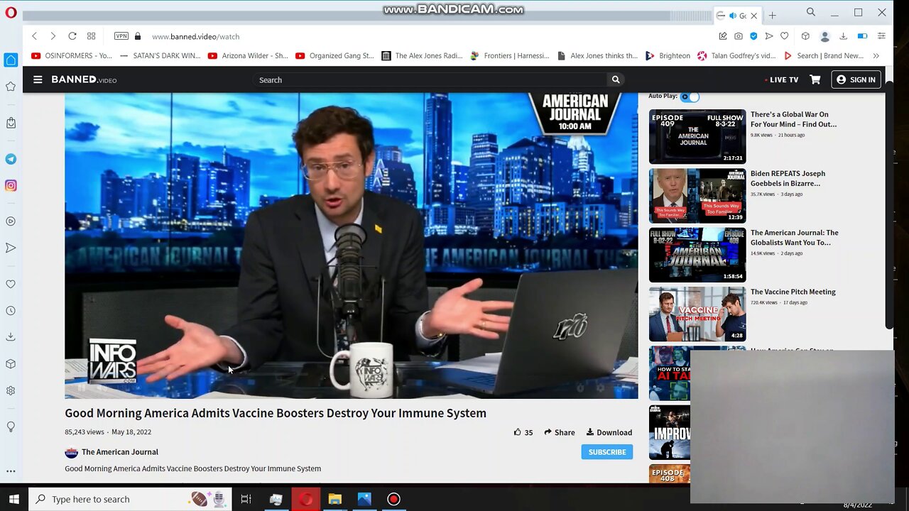Open Instagram from the Opera sidebar
Image resolution: width=909 pixels, height=511 pixels.
pos(11,185)
